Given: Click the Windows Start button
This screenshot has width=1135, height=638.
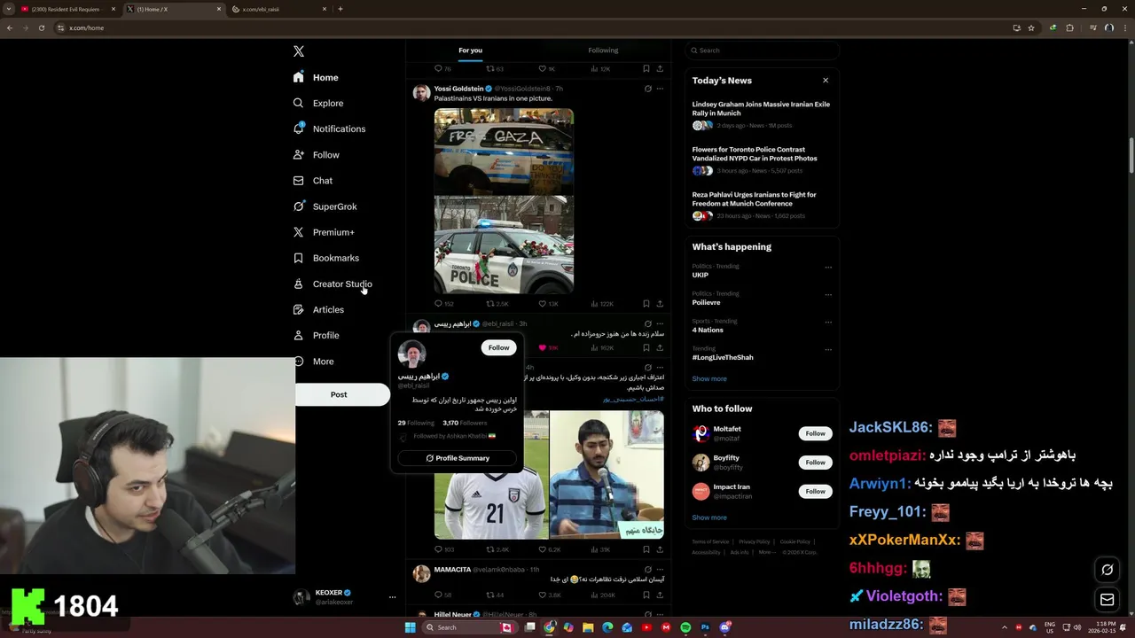Looking at the screenshot, I should [x=410, y=627].
